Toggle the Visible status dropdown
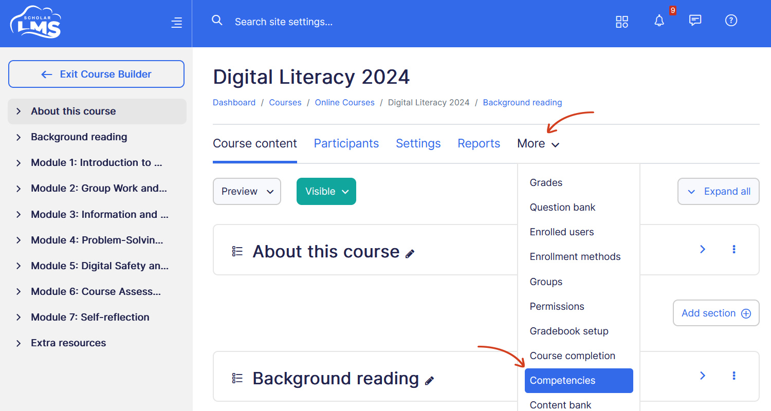The width and height of the screenshot is (771, 411). point(326,192)
